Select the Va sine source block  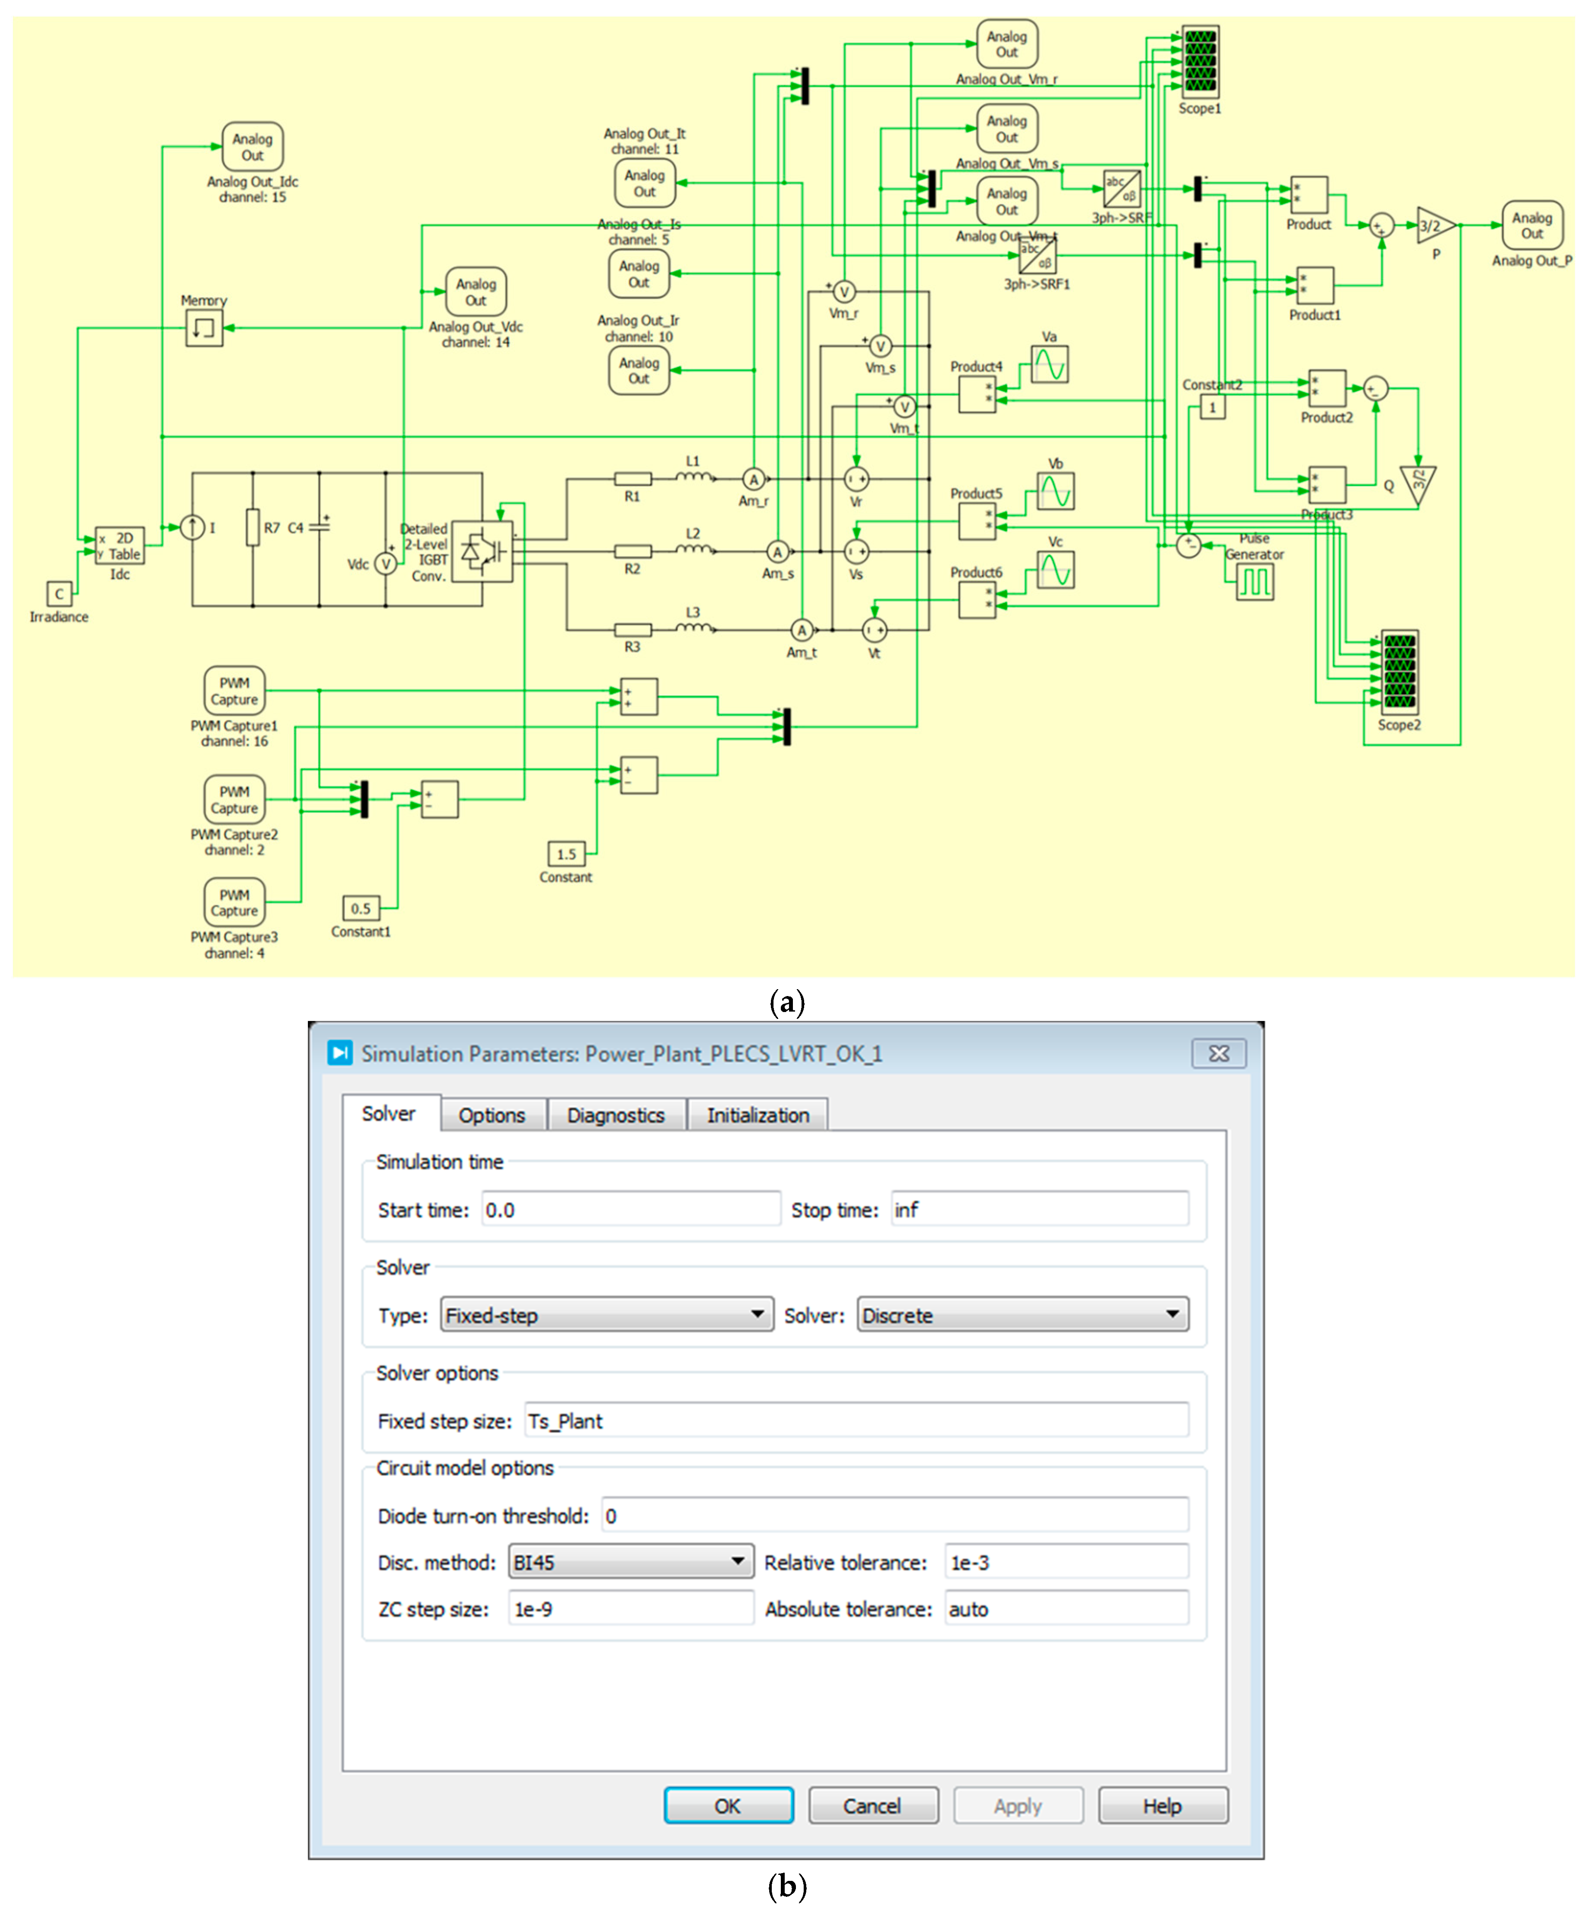click(1049, 365)
